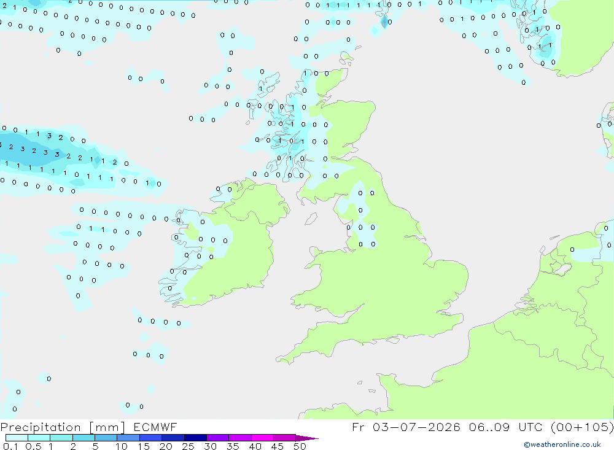The height and width of the screenshot is (450, 614).
Task: Click the '0.5' legend scale label
Action: (33, 446)
